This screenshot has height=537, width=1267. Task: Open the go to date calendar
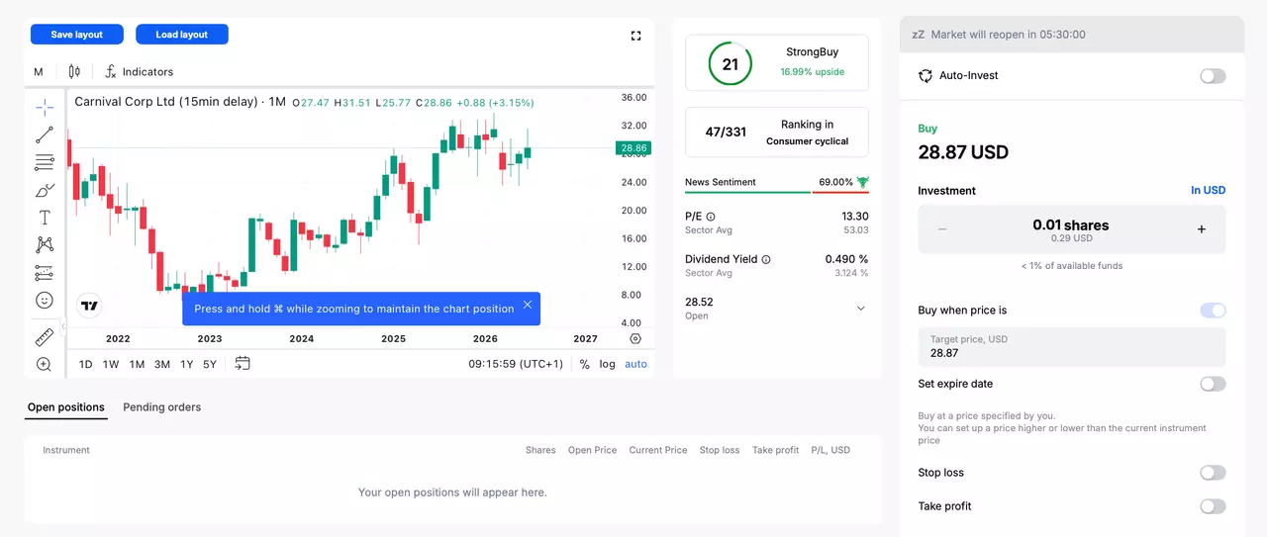[243, 364]
